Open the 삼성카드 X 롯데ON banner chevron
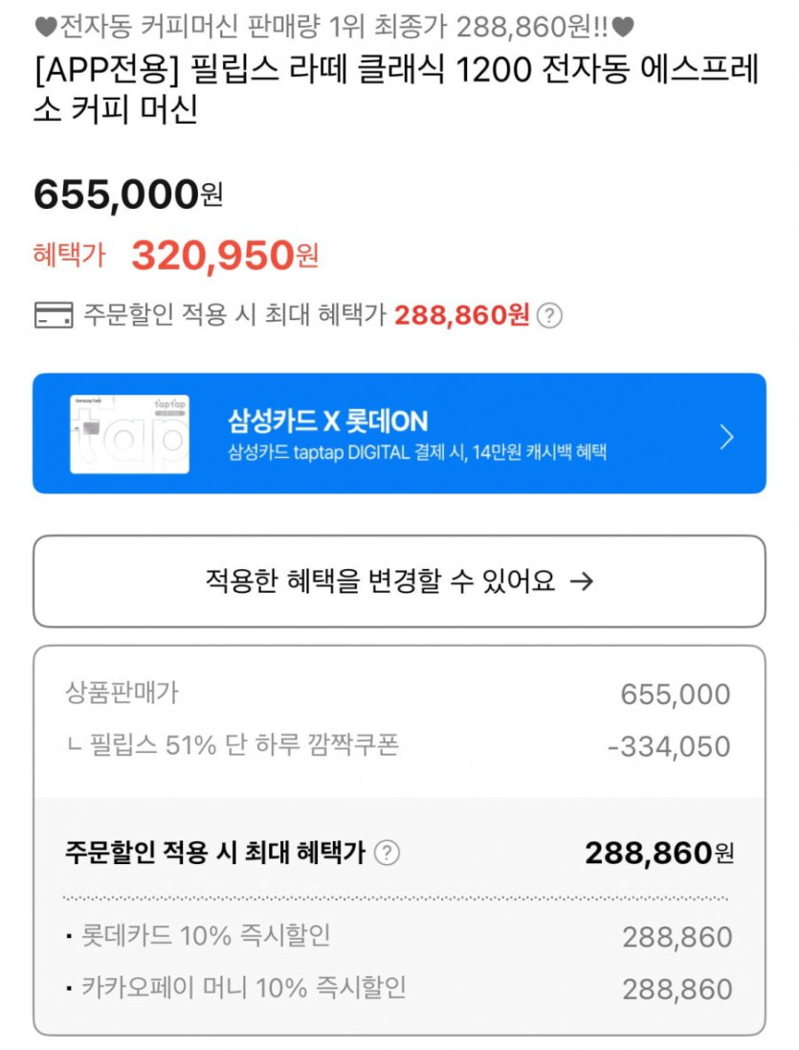799x1050 pixels. pyautogui.click(x=726, y=438)
